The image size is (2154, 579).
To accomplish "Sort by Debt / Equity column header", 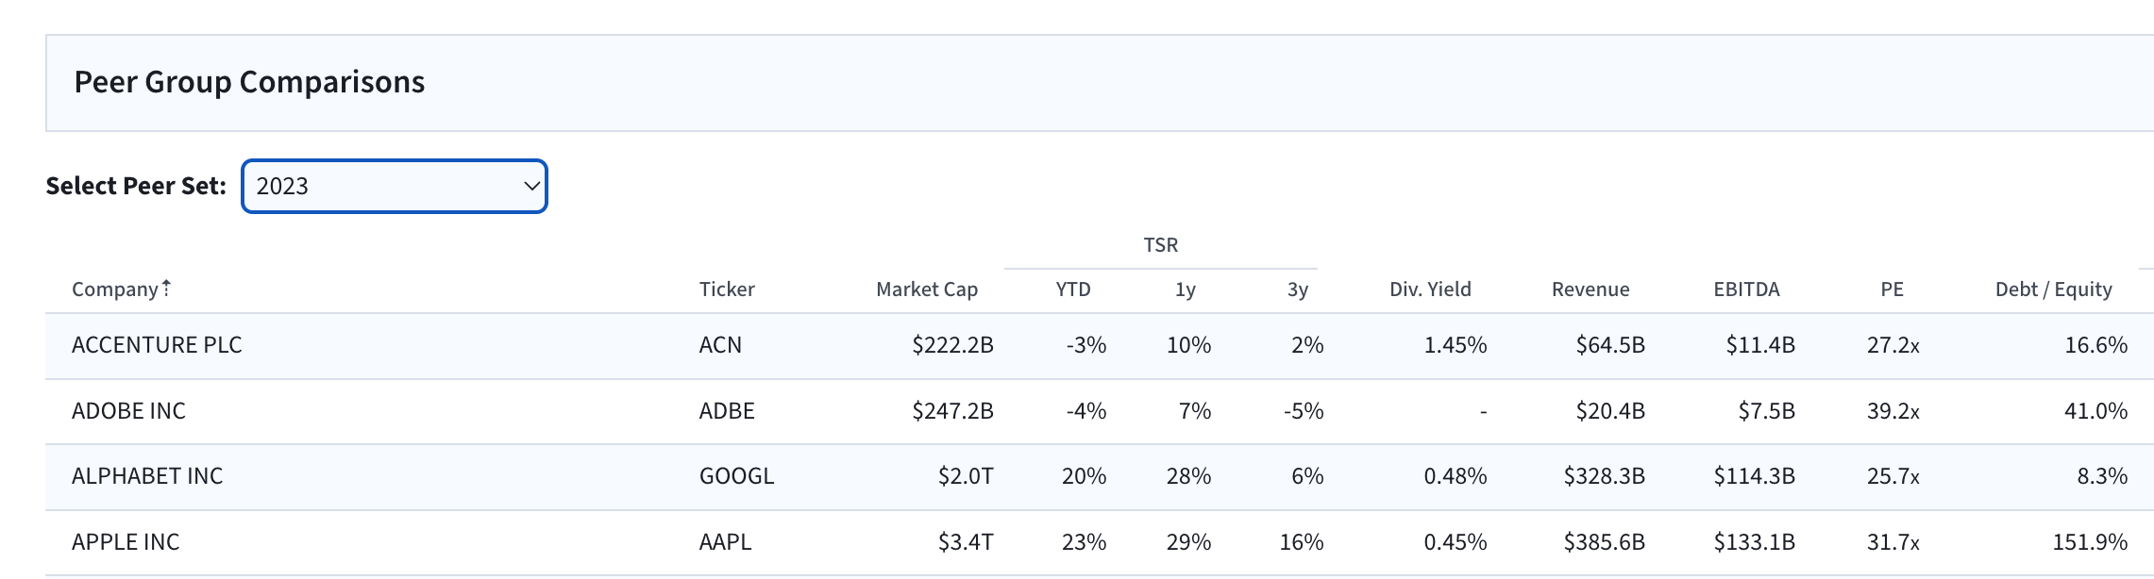I will pyautogui.click(x=2053, y=289).
